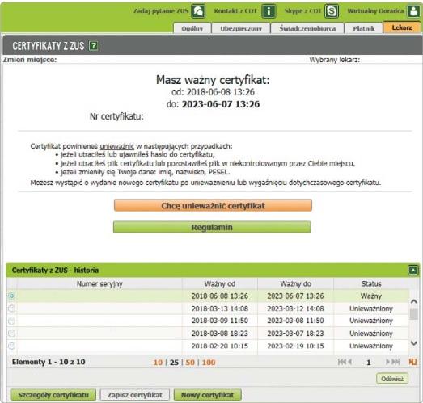The width and height of the screenshot is (423, 403).
Task: Sort by Ważny do column header
Action: pyautogui.click(x=296, y=283)
